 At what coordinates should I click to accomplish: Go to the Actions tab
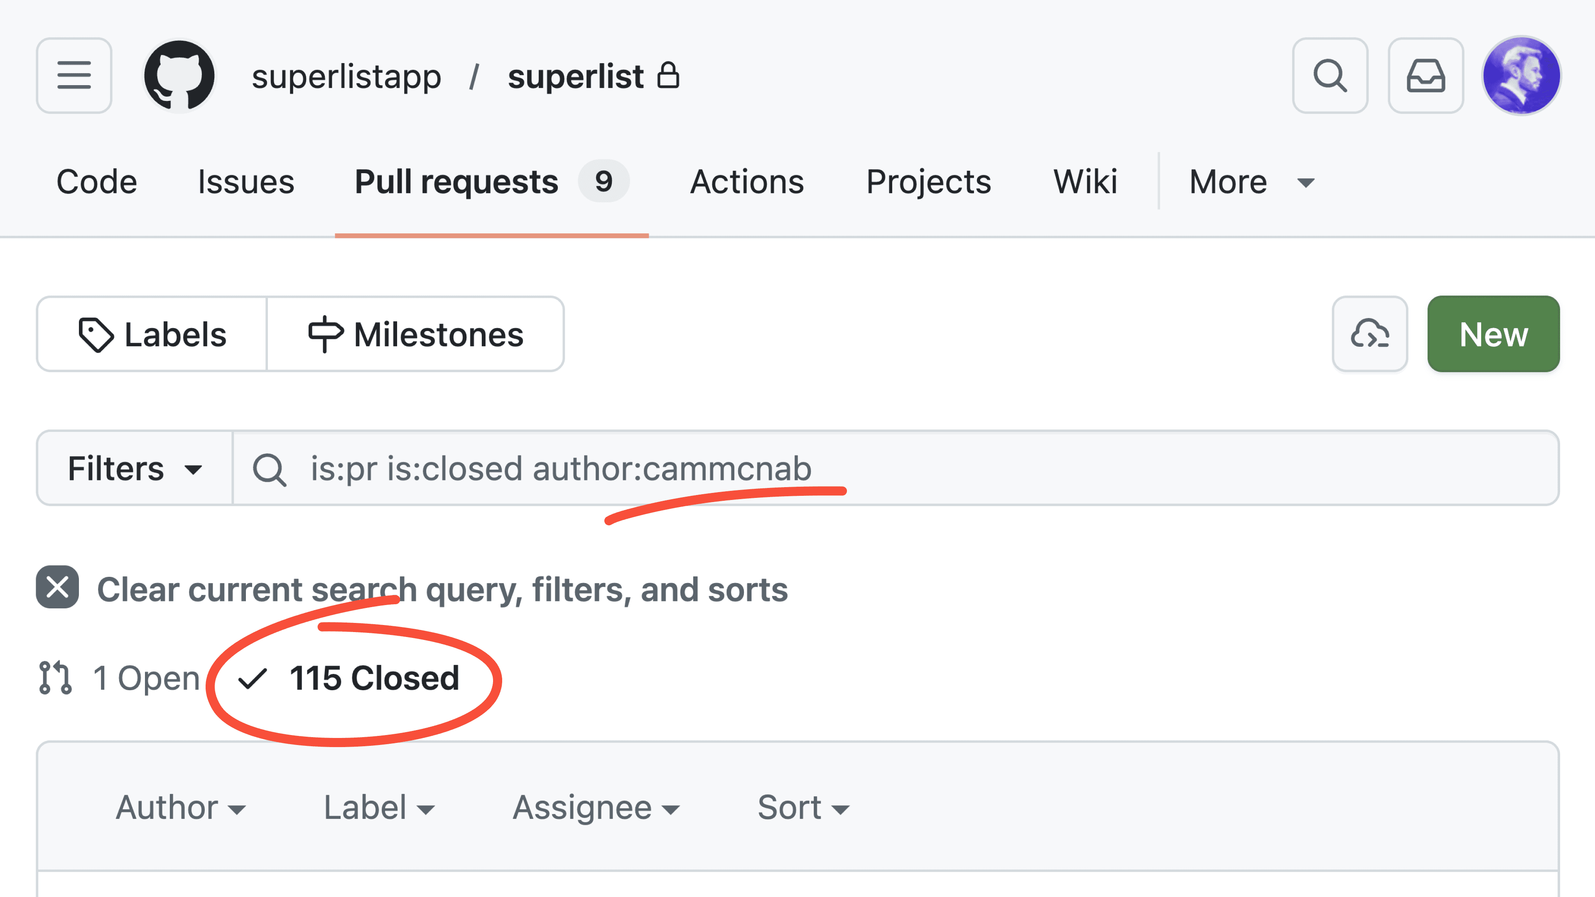[x=747, y=182]
